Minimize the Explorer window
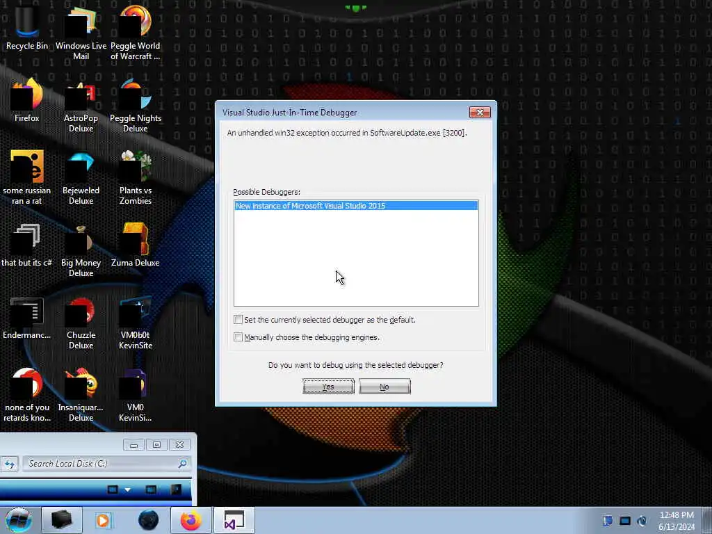Image resolution: width=712 pixels, height=534 pixels. pyautogui.click(x=133, y=445)
